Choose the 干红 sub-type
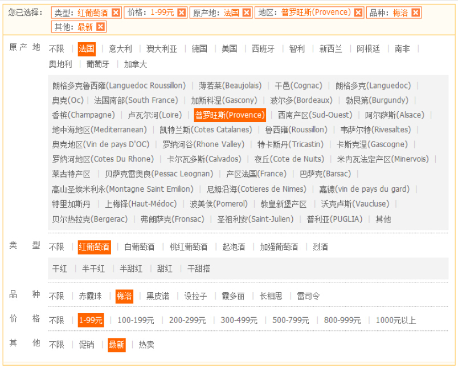Viewport: 458px width, 368px height. click(x=60, y=268)
